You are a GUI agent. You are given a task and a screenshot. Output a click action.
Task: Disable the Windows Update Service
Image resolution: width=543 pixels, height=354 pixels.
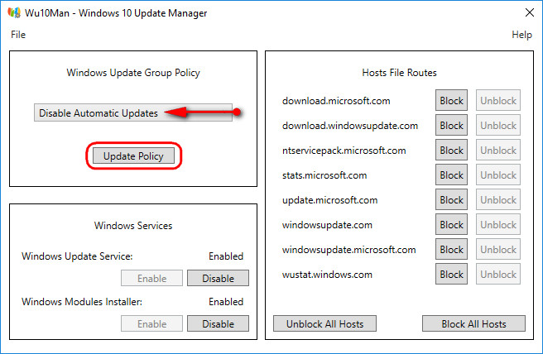pos(218,278)
